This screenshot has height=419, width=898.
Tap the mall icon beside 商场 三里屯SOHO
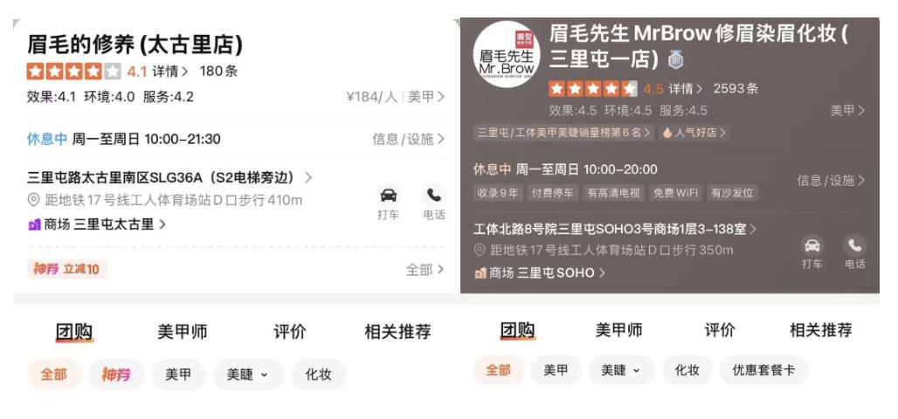click(x=480, y=273)
